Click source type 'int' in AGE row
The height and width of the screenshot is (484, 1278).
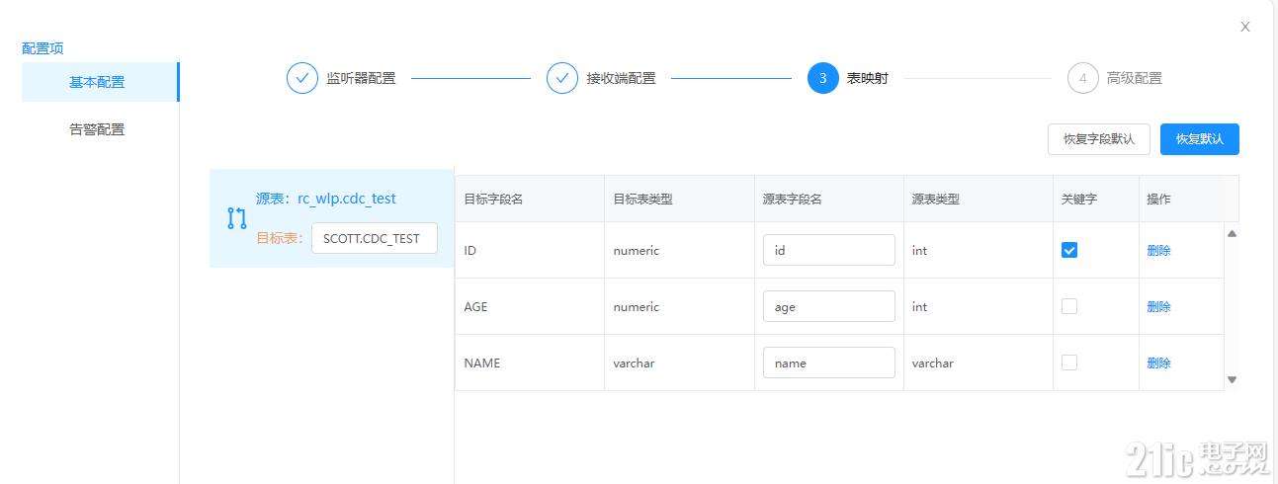point(919,307)
